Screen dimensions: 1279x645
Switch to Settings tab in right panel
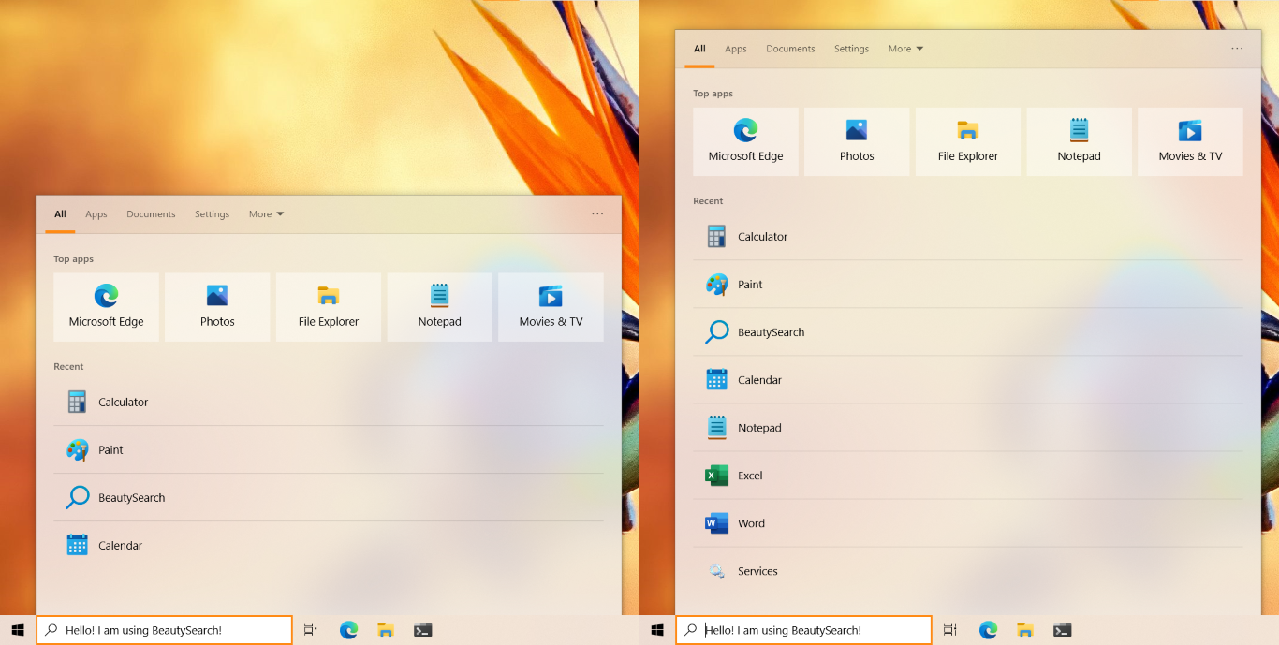click(x=851, y=49)
